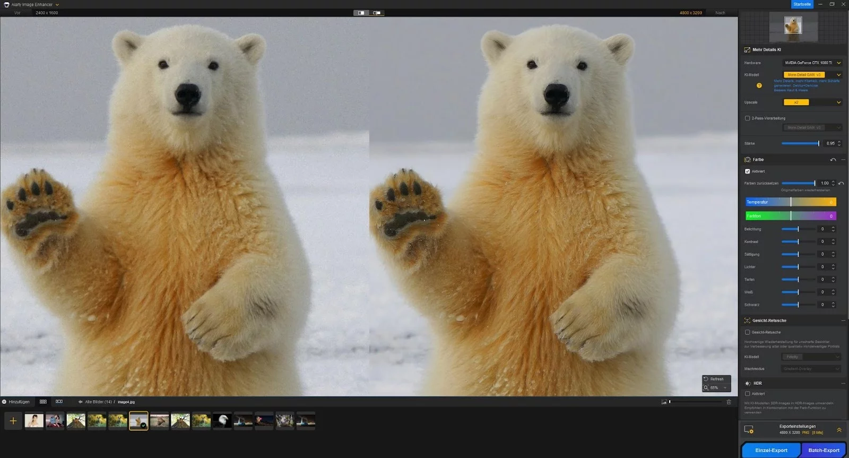Click the Mehr Details KI section icon

pos(747,50)
